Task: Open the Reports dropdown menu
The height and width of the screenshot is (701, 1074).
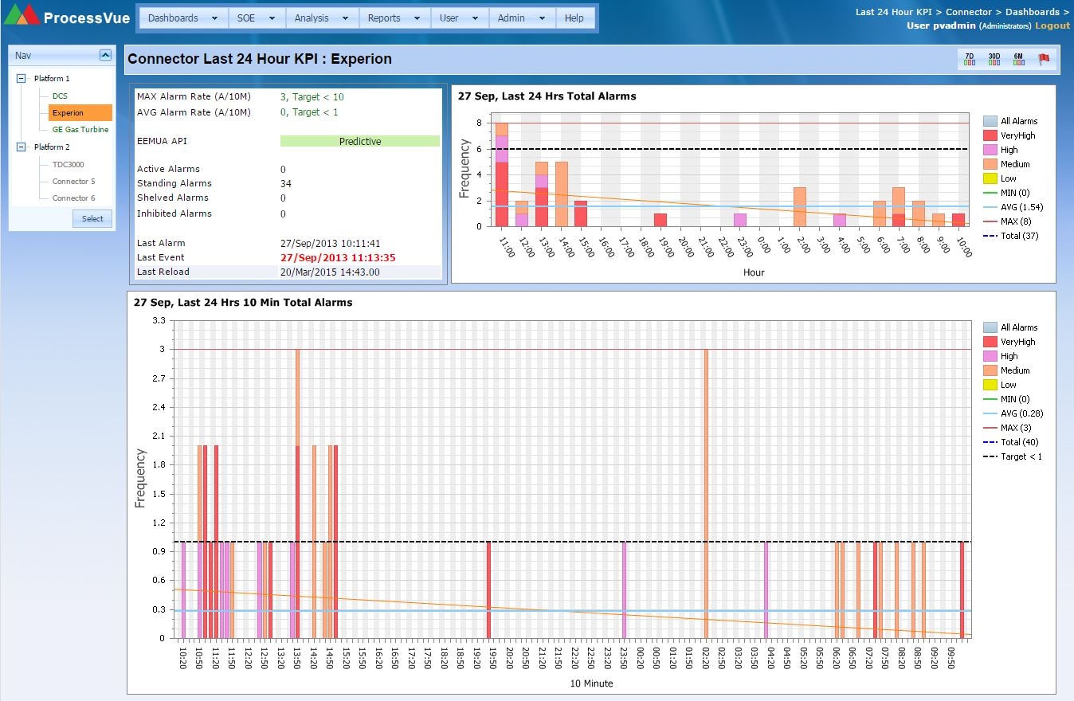Action: click(x=394, y=18)
